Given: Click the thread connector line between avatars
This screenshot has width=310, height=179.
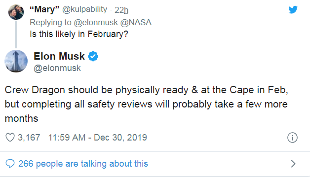Looking at the screenshot, I should [x=16, y=35].
